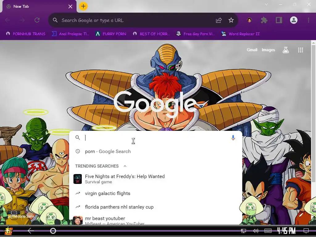316x237 pixels.
Task: Click inside the Google search box
Action: pyautogui.click(x=156, y=138)
